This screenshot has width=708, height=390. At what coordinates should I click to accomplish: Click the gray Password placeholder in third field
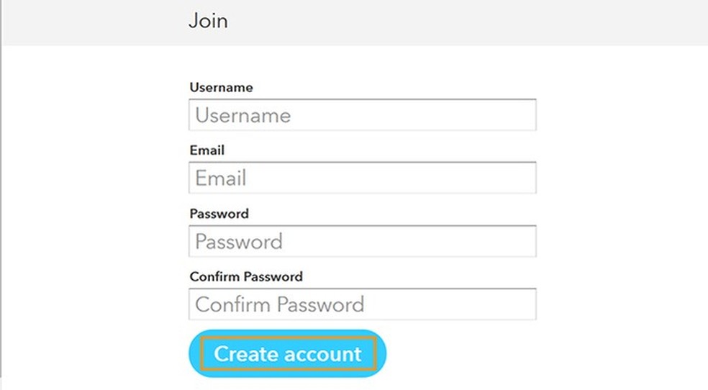239,242
